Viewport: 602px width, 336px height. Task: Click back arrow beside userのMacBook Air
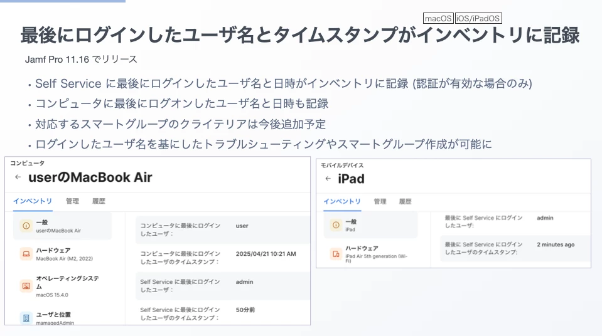click(x=18, y=177)
